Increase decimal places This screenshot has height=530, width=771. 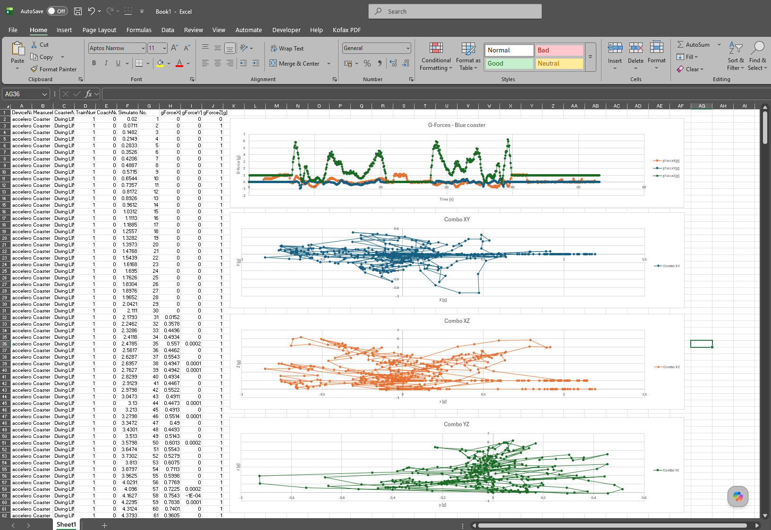point(393,63)
